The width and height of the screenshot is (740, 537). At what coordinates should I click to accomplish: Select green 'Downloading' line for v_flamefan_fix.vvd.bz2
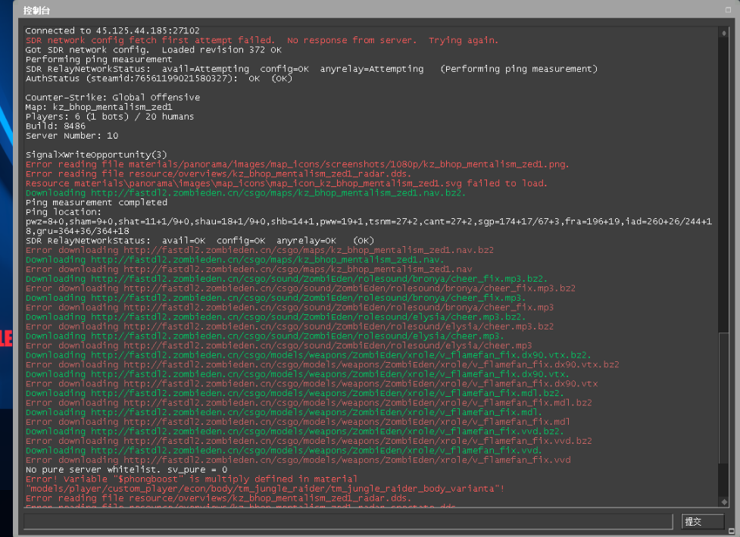pyautogui.click(x=295, y=431)
